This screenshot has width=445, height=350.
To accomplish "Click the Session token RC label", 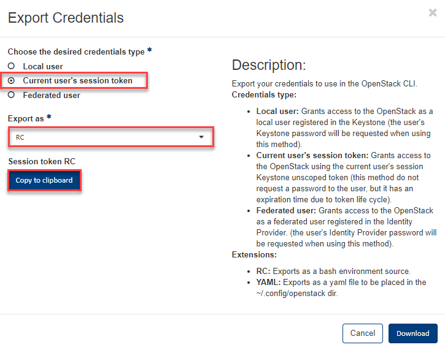I will [x=42, y=161].
